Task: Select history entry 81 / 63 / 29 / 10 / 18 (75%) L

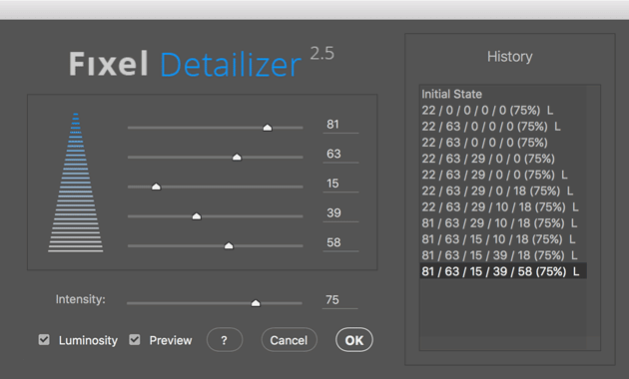Action: (x=503, y=223)
